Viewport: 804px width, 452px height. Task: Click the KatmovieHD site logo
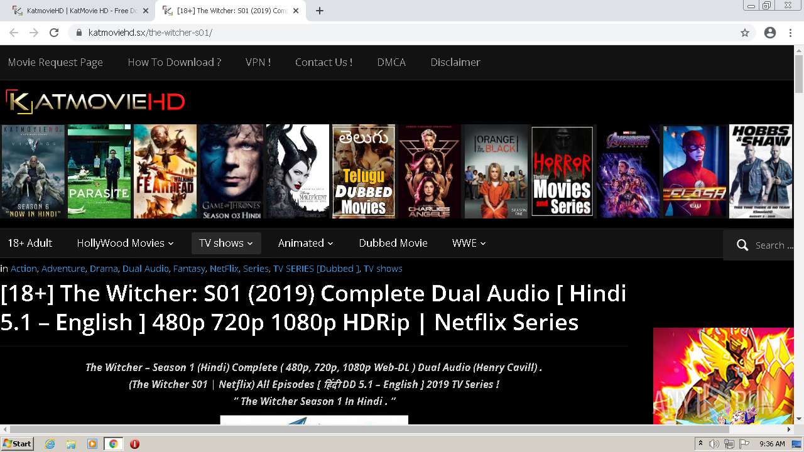click(x=95, y=102)
